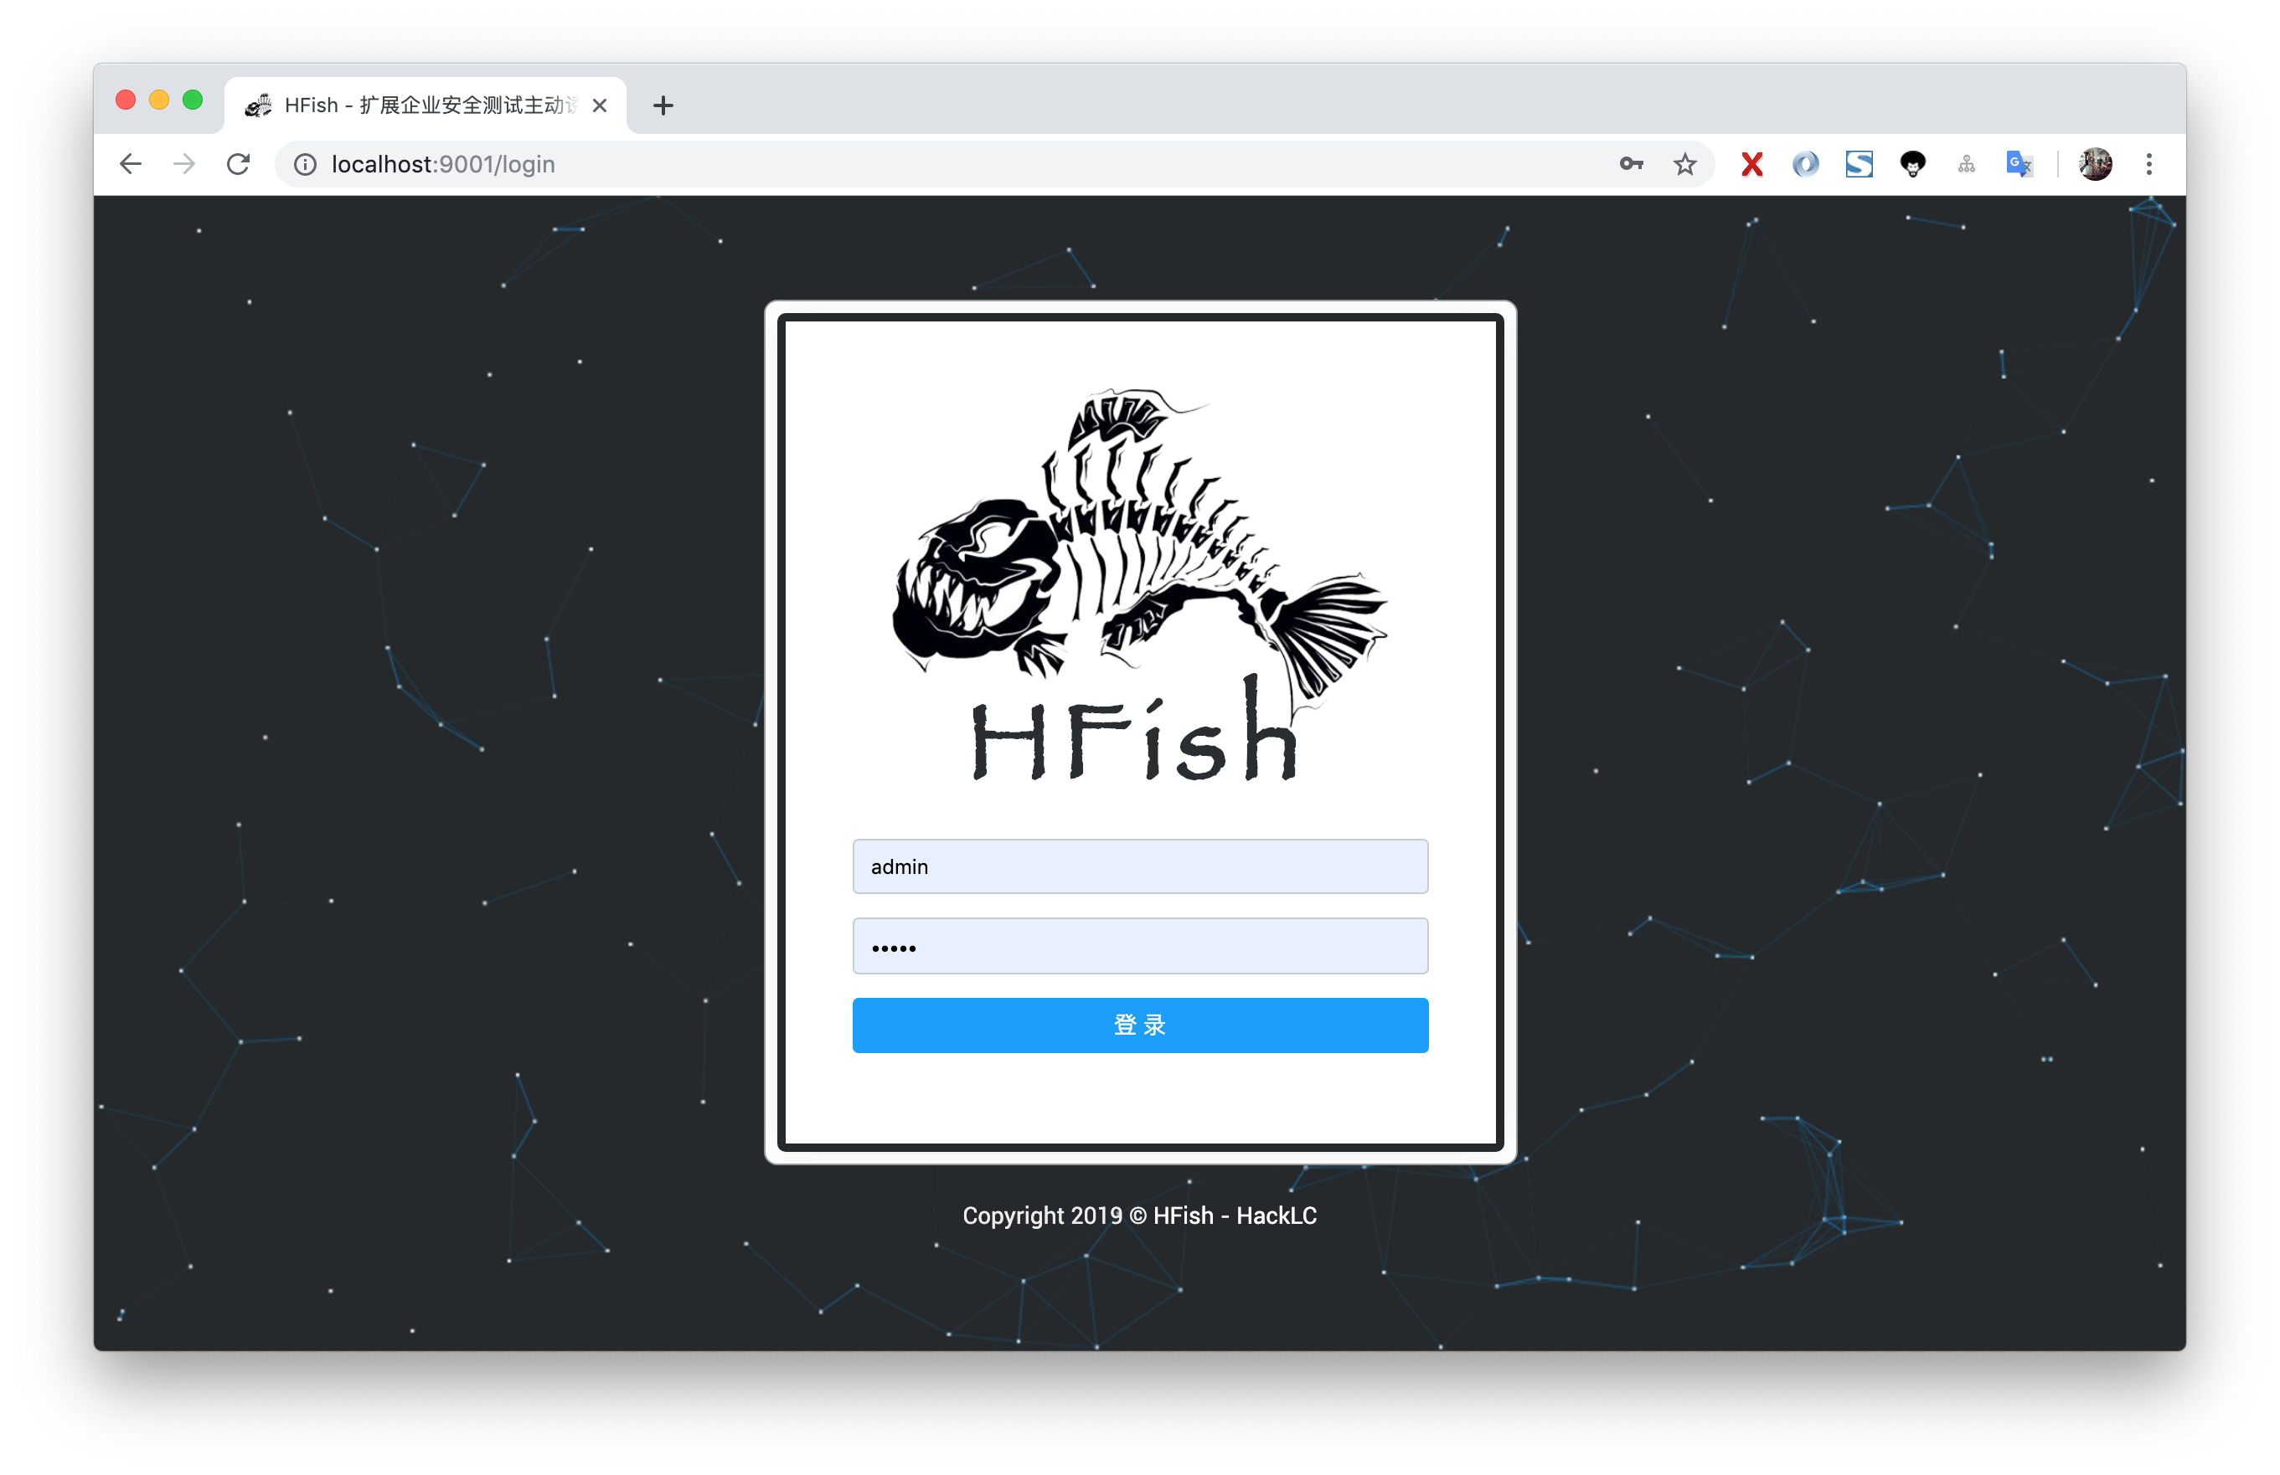This screenshot has width=2280, height=1475.
Task: Click the red X extension icon
Action: point(1751,165)
